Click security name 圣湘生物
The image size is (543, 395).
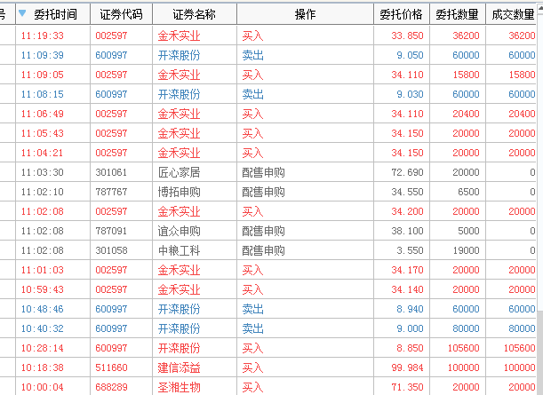click(x=179, y=387)
